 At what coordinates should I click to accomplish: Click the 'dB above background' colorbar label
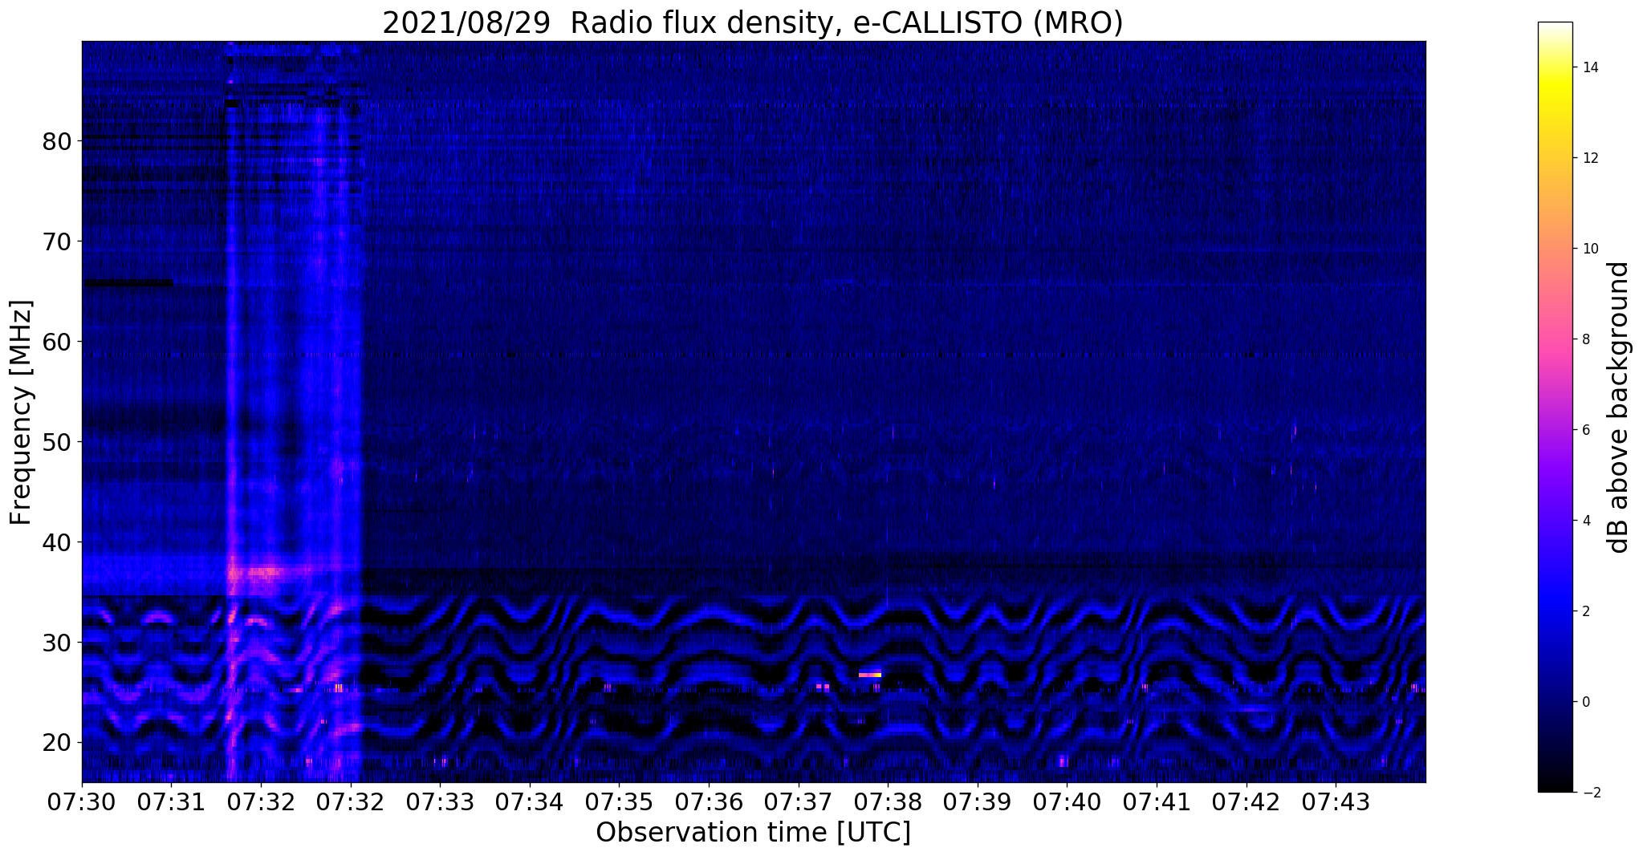click(x=1619, y=408)
